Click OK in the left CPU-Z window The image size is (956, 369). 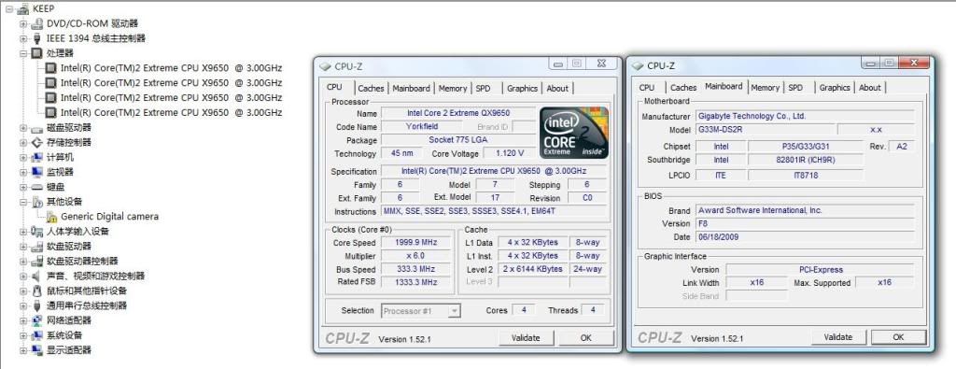586,338
